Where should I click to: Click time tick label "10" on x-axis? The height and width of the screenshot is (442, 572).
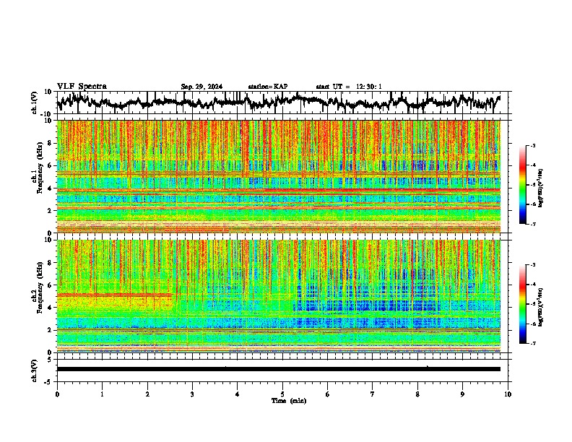pos(508,394)
